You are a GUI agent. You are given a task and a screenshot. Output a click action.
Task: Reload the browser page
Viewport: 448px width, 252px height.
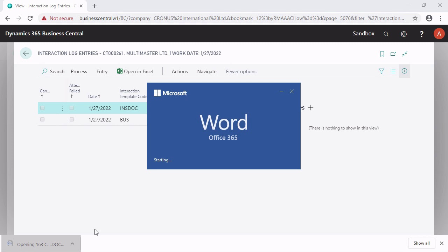[30, 18]
